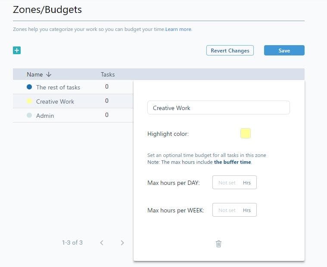Open the Learn more link
Screen dimensions: 327x267
(179, 29)
